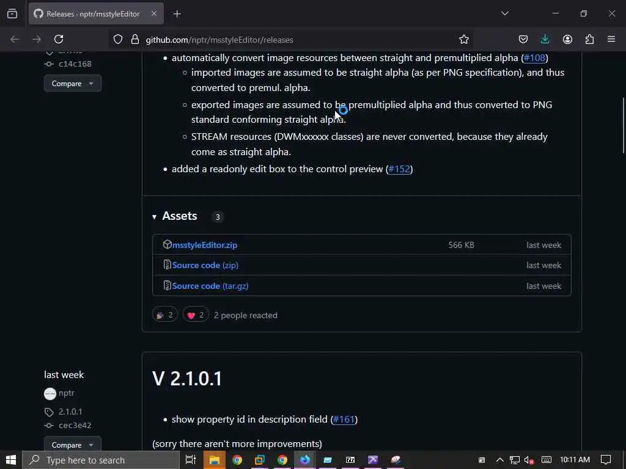This screenshot has width=626, height=469.
Task: Click the Type here to search box
Action: [x=101, y=460]
